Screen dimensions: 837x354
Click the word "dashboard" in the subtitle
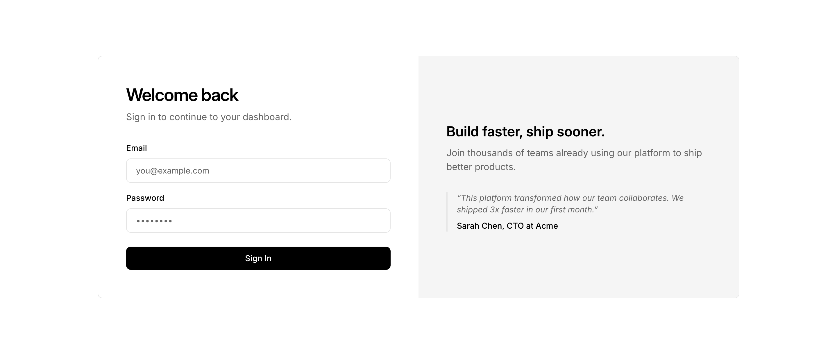point(266,117)
